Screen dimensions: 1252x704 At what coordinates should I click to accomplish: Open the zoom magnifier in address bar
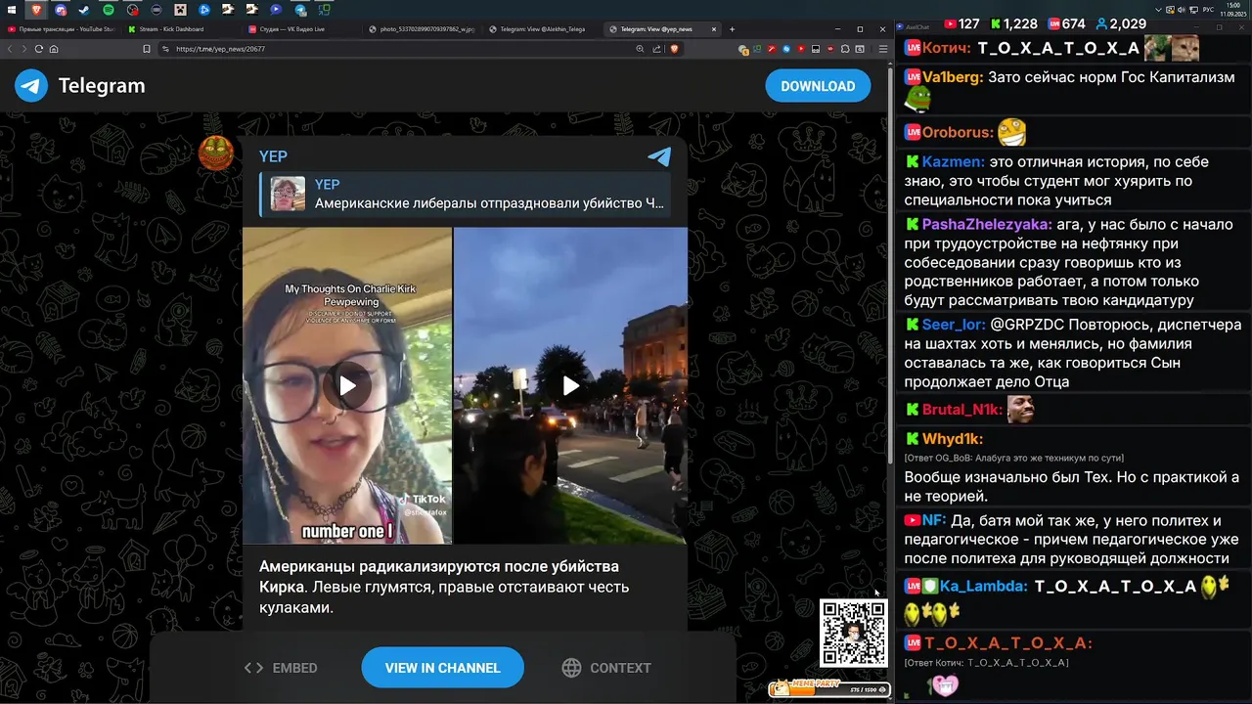tap(641, 49)
